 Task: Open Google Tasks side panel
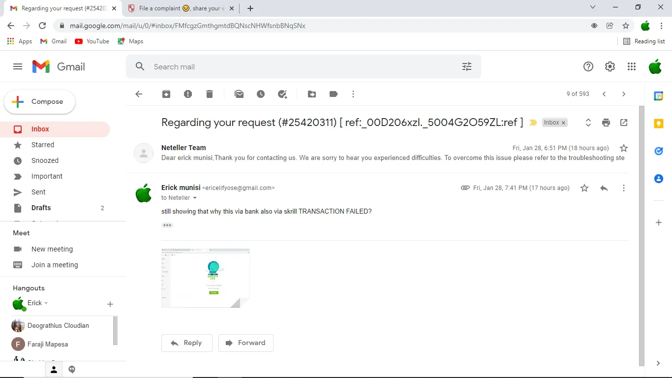(x=659, y=151)
